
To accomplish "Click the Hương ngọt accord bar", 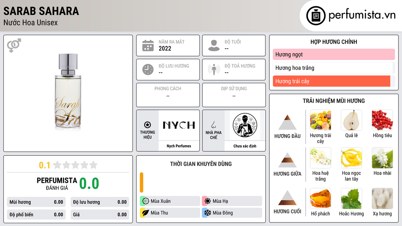I will [334, 54].
